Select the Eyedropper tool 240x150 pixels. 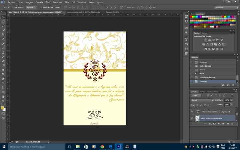pyautogui.click(x=3, y=39)
